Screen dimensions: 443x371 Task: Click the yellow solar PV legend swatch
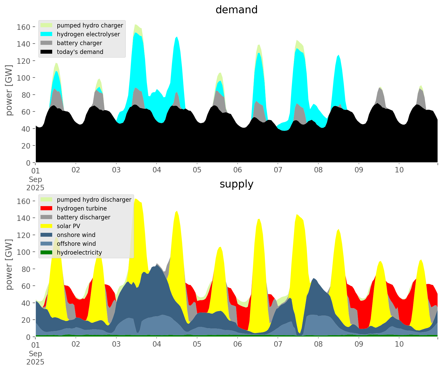click(46, 226)
